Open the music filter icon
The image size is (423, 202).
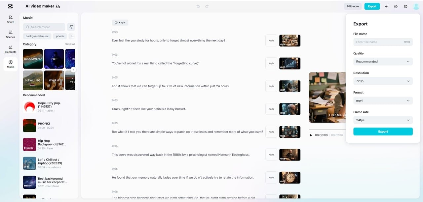pyautogui.click(x=71, y=27)
